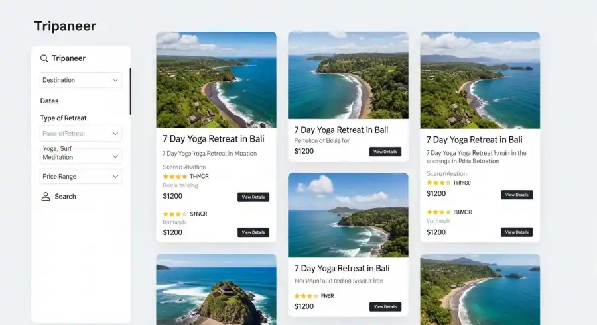Image resolution: width=597 pixels, height=325 pixels.
Task: Open the top-left card's coastline photo
Action: pyautogui.click(x=216, y=79)
